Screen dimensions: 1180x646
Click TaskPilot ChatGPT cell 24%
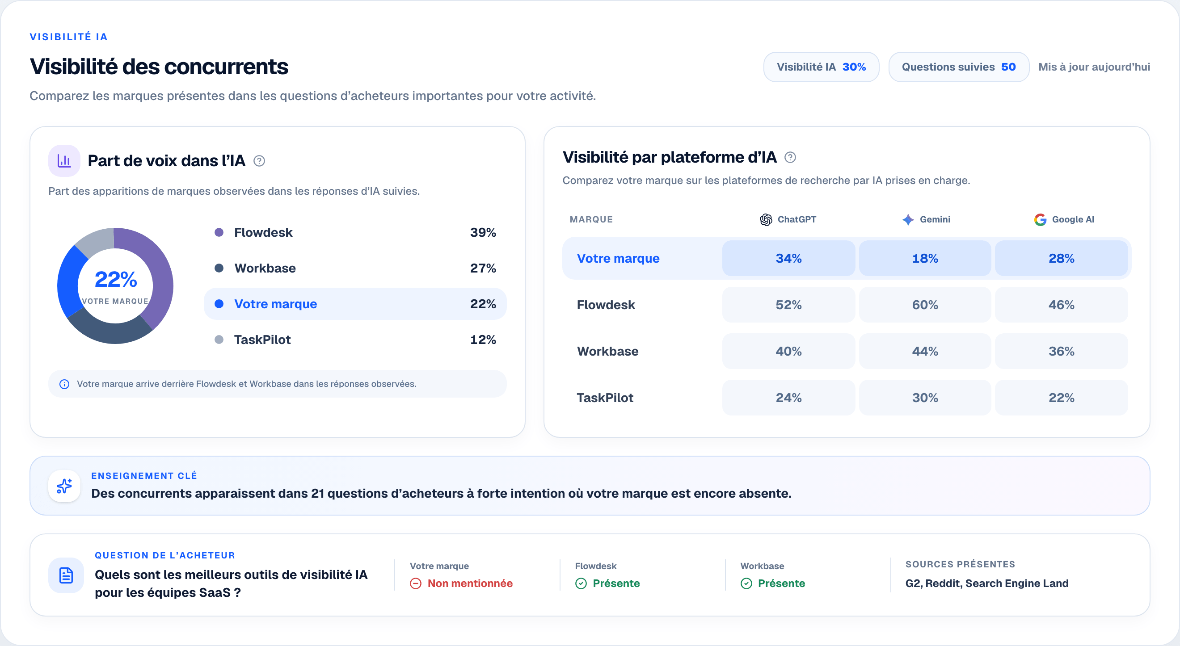[x=788, y=398]
